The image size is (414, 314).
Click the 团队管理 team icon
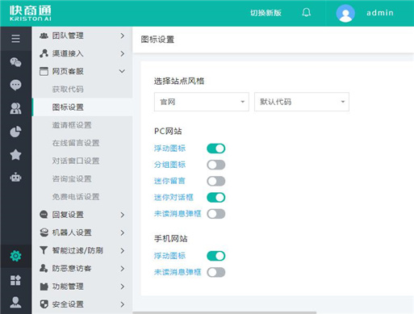44,36
